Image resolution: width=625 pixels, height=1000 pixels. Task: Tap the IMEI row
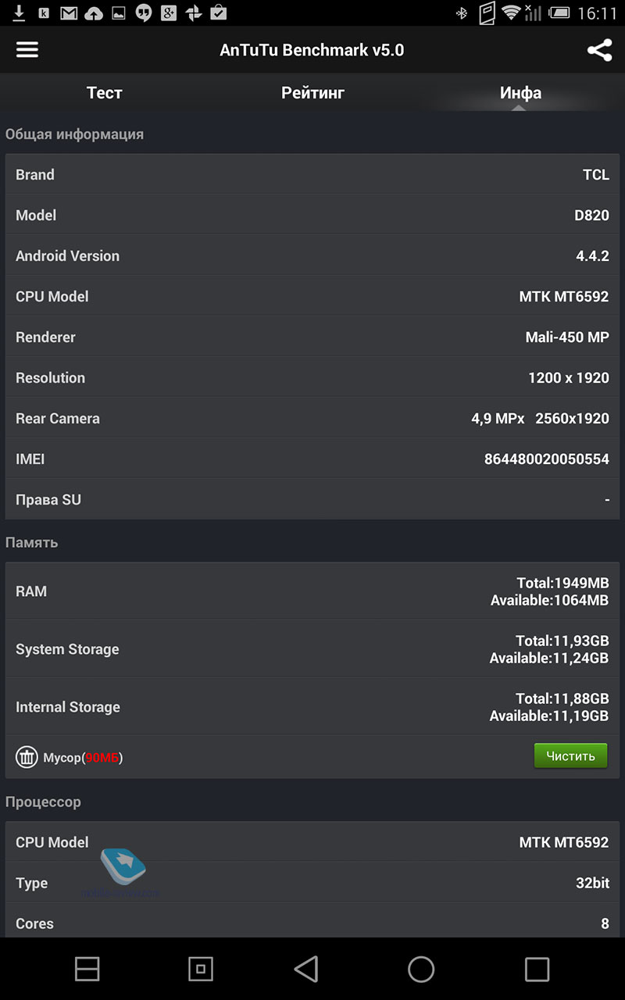point(312,459)
